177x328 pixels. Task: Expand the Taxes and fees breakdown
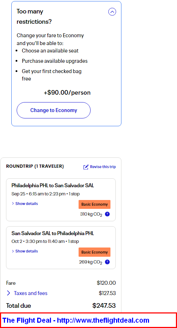31,293
